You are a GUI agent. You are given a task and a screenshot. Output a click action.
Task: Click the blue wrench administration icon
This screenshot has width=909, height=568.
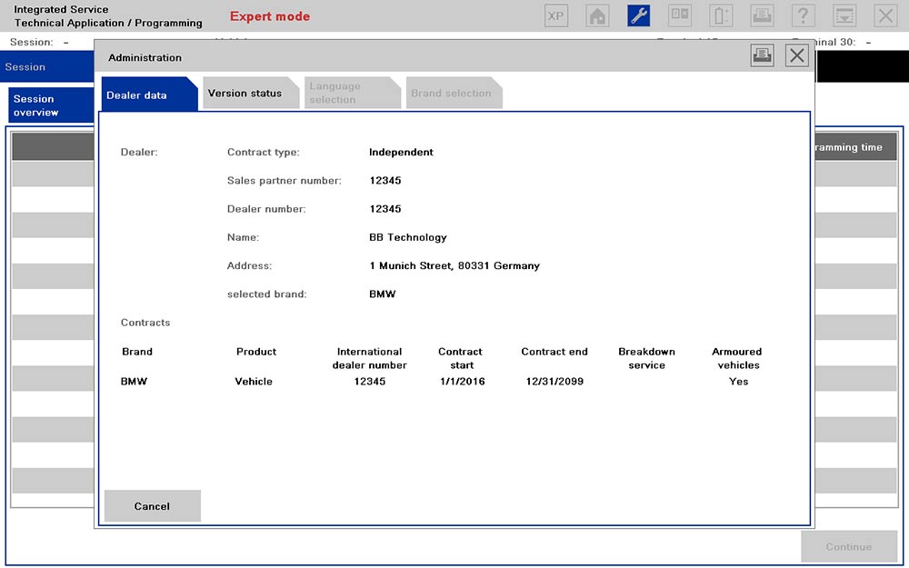click(x=638, y=15)
